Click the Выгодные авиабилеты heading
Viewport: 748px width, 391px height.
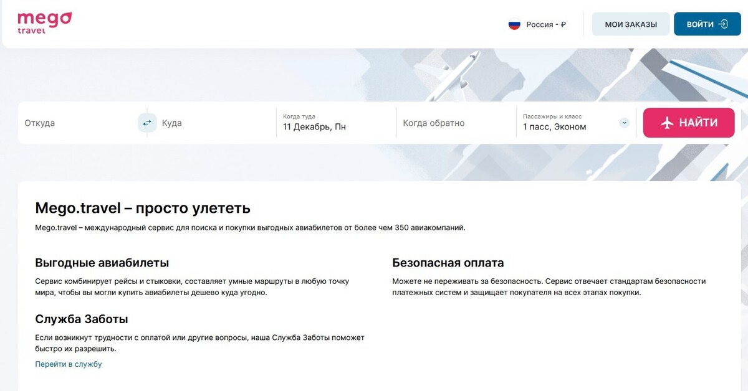(102, 263)
